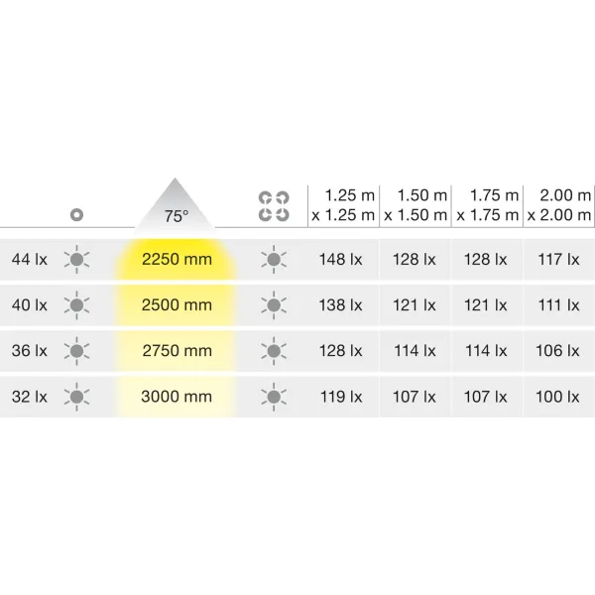This screenshot has height=595, width=595.
Task: Click the four-luminaire grid icon
Action: [x=274, y=206]
